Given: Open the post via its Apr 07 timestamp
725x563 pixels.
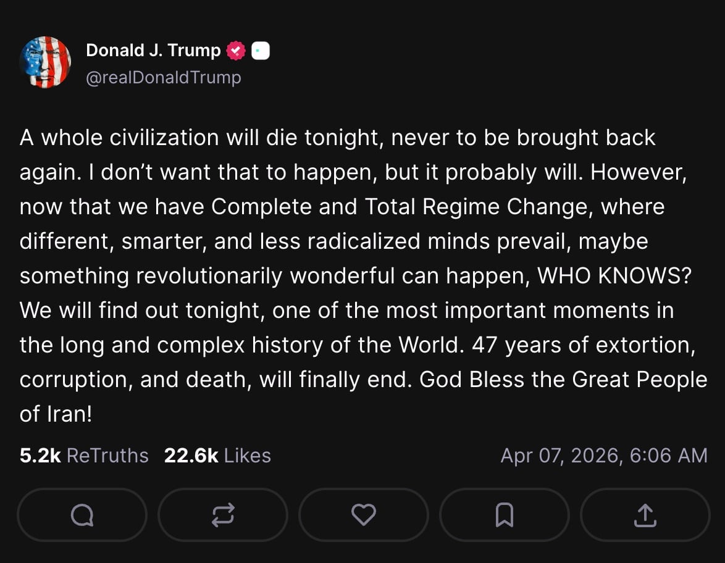Looking at the screenshot, I should tap(605, 456).
